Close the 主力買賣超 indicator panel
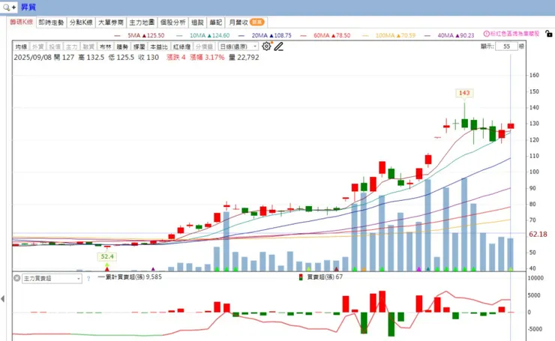The height and width of the screenshot is (341, 555). tap(16, 278)
